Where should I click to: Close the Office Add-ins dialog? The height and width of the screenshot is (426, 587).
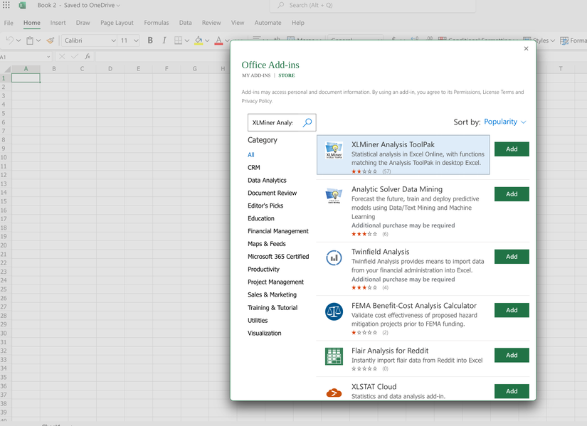(x=526, y=48)
